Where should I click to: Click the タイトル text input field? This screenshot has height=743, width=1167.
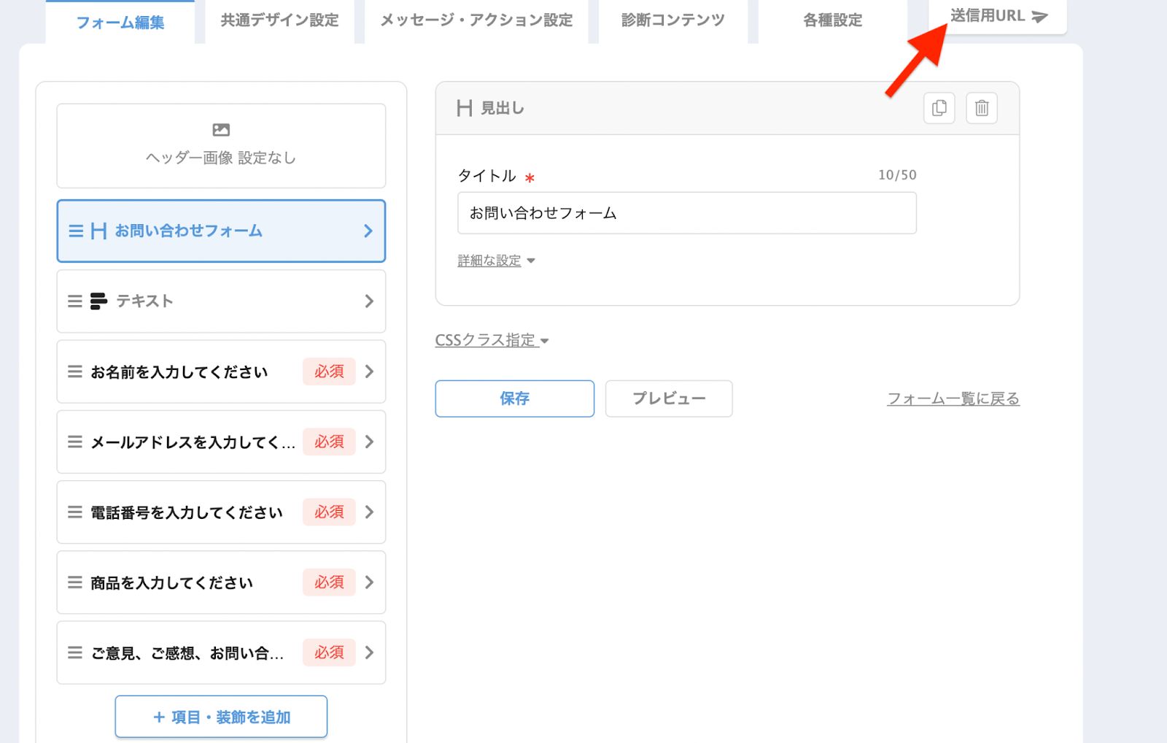[686, 213]
